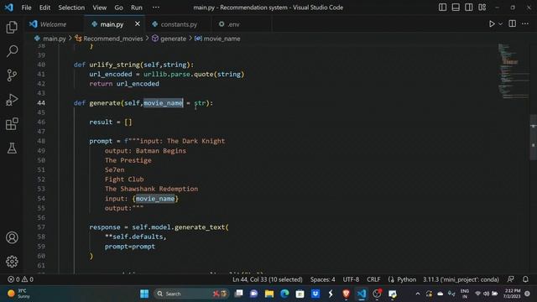Screen dimensions: 537x302
Task: Change file encoding UTF-8
Action: click(x=351, y=279)
